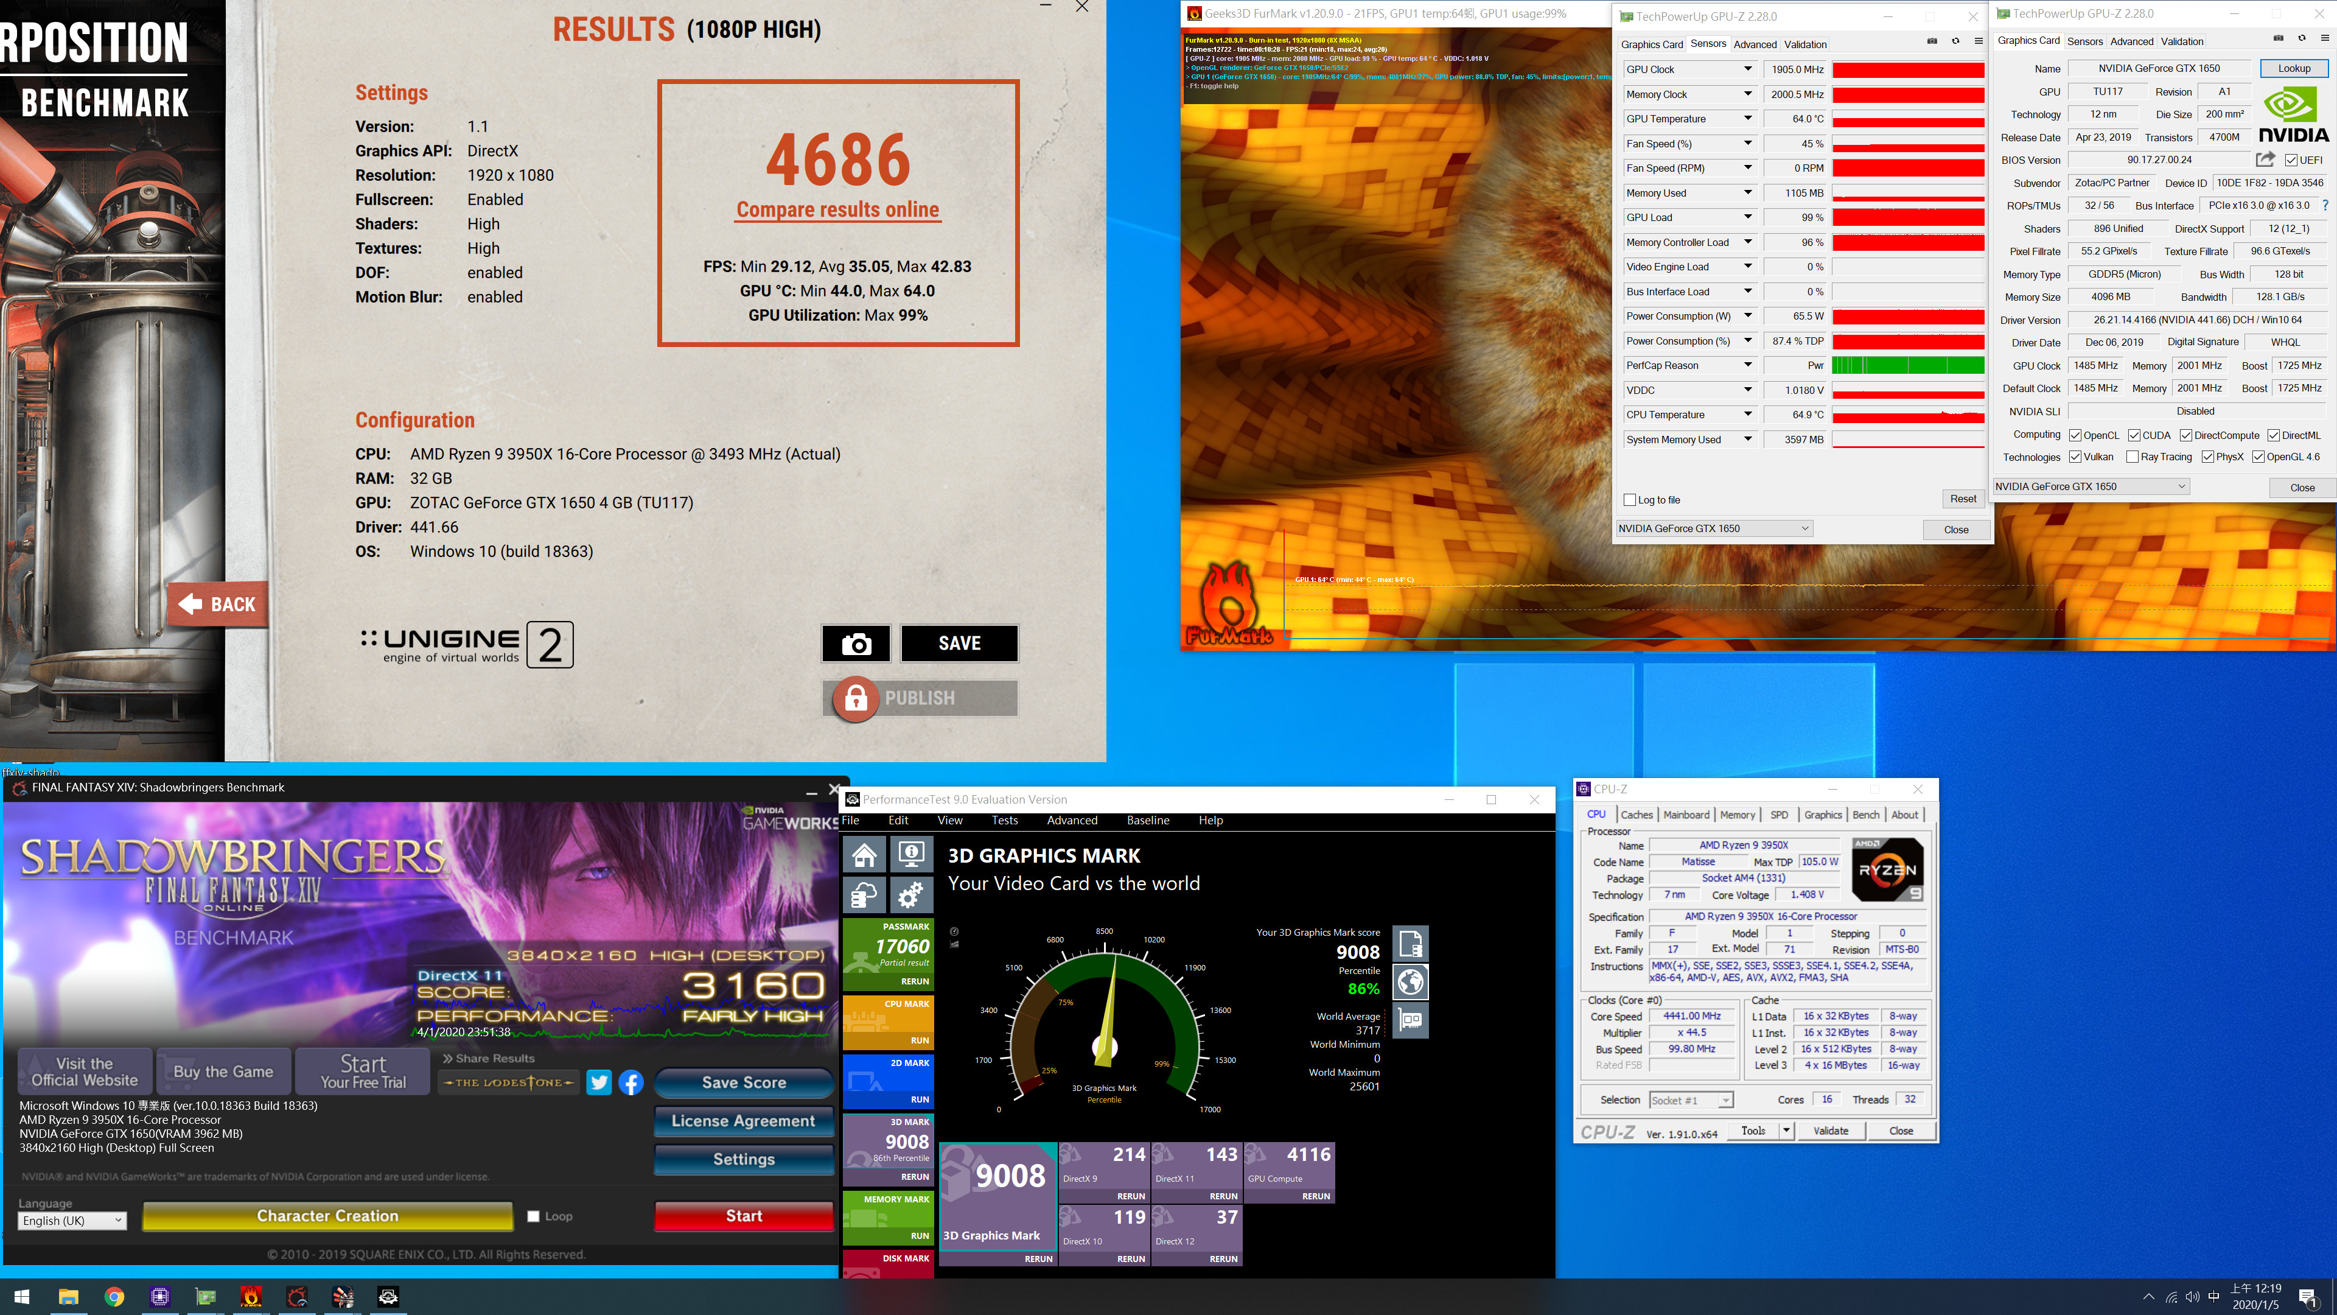Open CPU-Z Tools dropdown arrow
This screenshot has width=2337, height=1315.
pos(1786,1132)
